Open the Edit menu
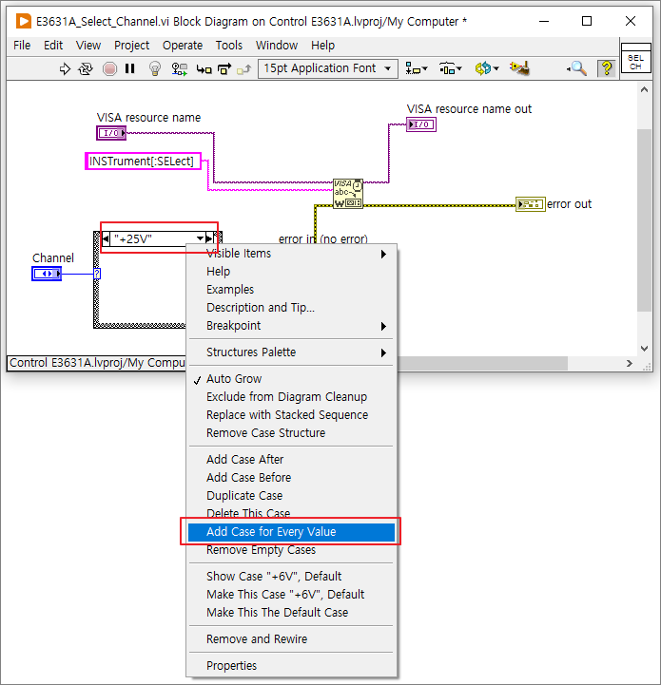Viewport: 661px width, 685px height. tap(53, 46)
